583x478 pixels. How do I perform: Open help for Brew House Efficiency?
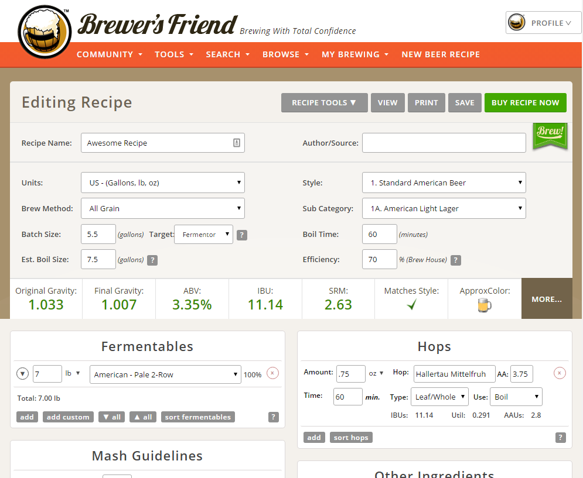[x=456, y=260]
